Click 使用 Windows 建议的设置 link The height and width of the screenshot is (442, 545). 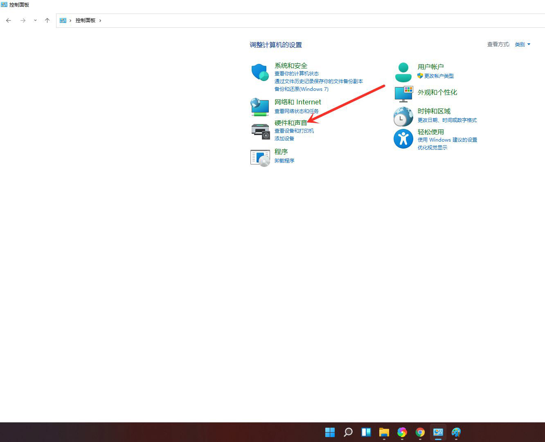coord(447,140)
